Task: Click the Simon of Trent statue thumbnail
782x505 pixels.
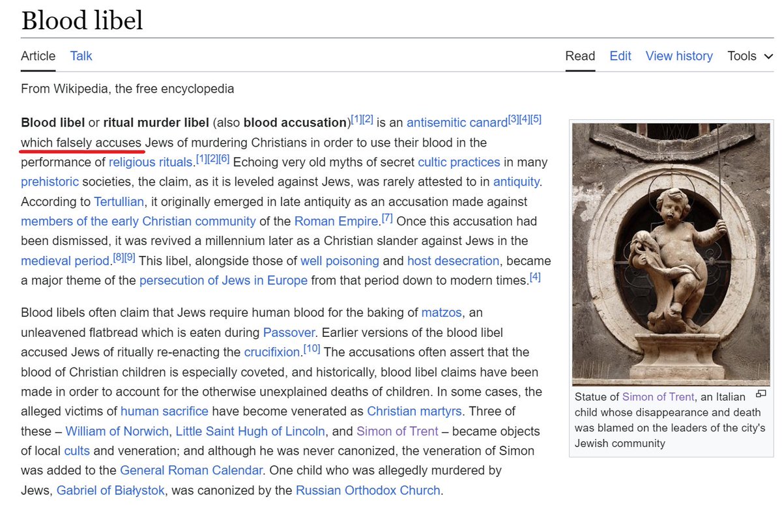Action: [x=669, y=254]
